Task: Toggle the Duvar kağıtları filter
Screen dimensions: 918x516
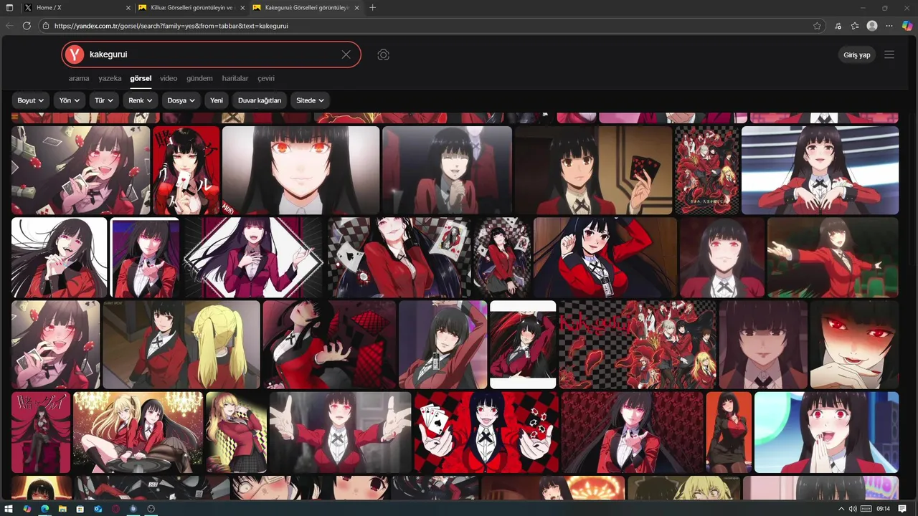Action: click(260, 100)
